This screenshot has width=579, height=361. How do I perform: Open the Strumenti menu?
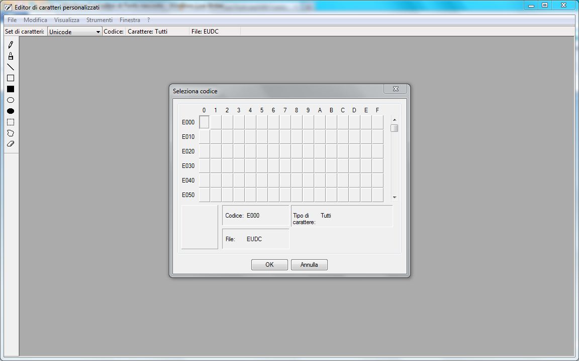(99, 20)
